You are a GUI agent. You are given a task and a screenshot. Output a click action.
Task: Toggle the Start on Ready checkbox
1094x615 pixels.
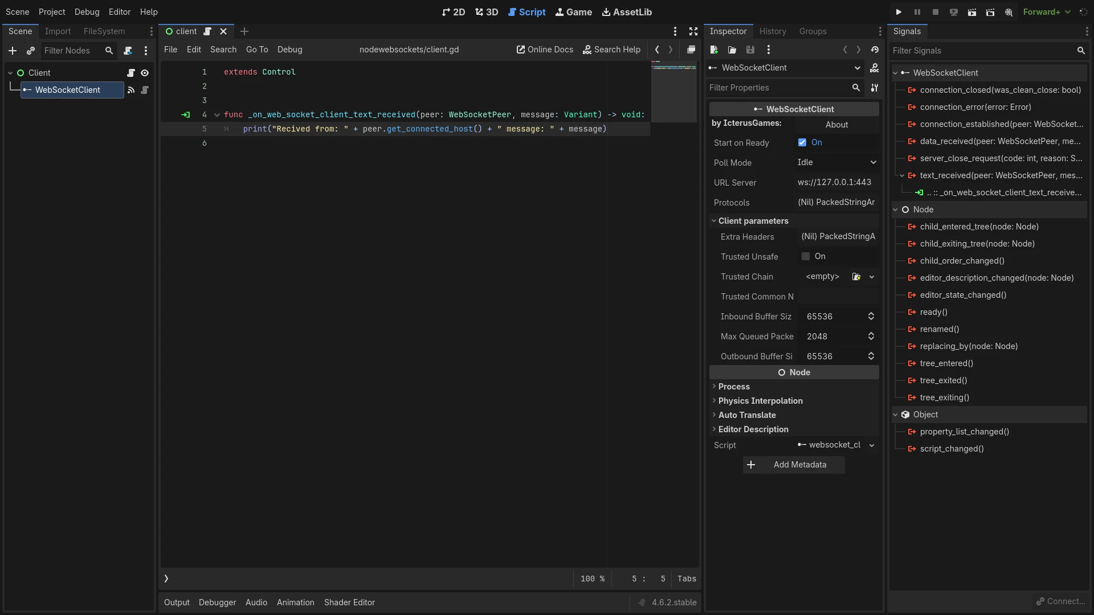click(802, 142)
